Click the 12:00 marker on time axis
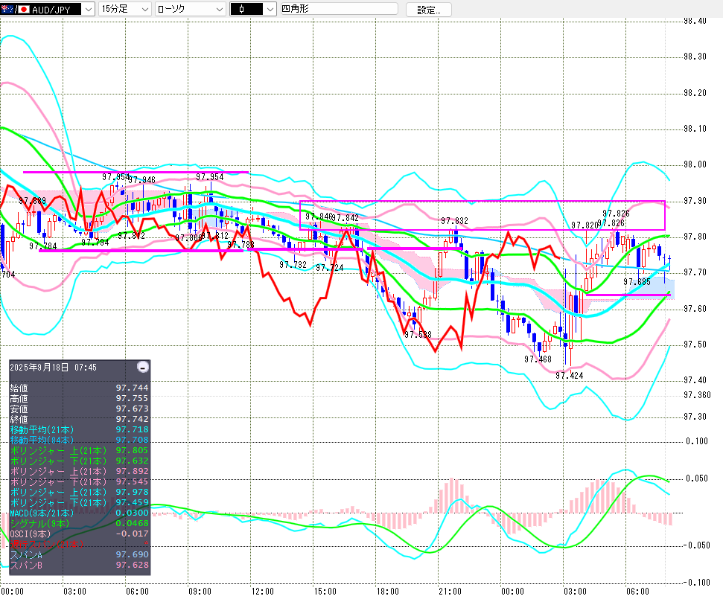This screenshot has height=599, width=723. click(x=262, y=591)
